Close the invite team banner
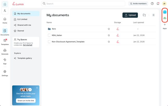 (x=37, y=88)
